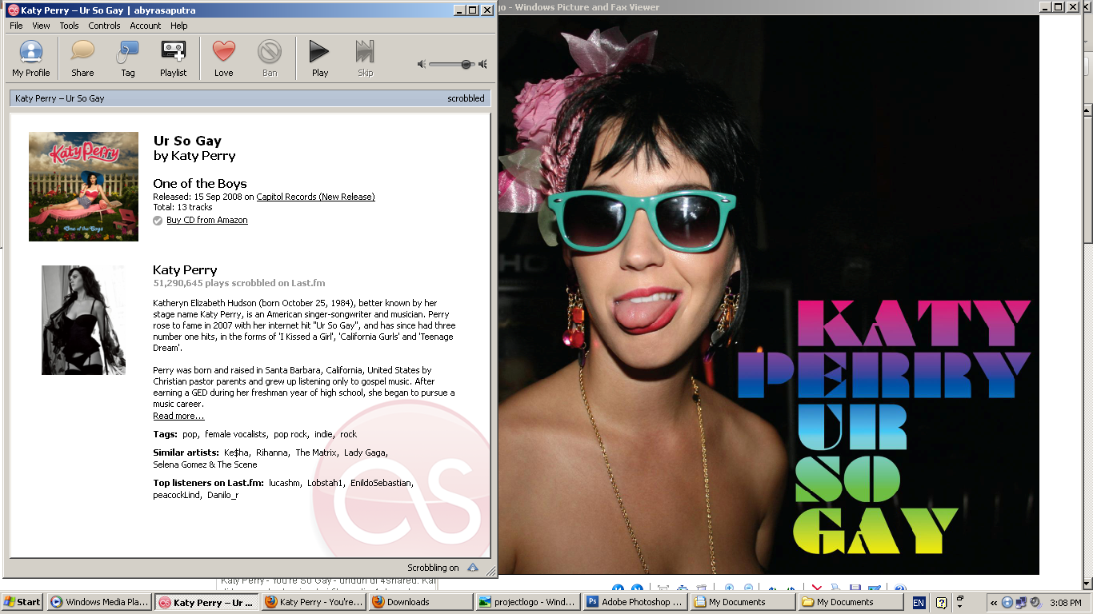Expand hidden system tray icons chevron
The image size is (1093, 614).
pos(994,603)
